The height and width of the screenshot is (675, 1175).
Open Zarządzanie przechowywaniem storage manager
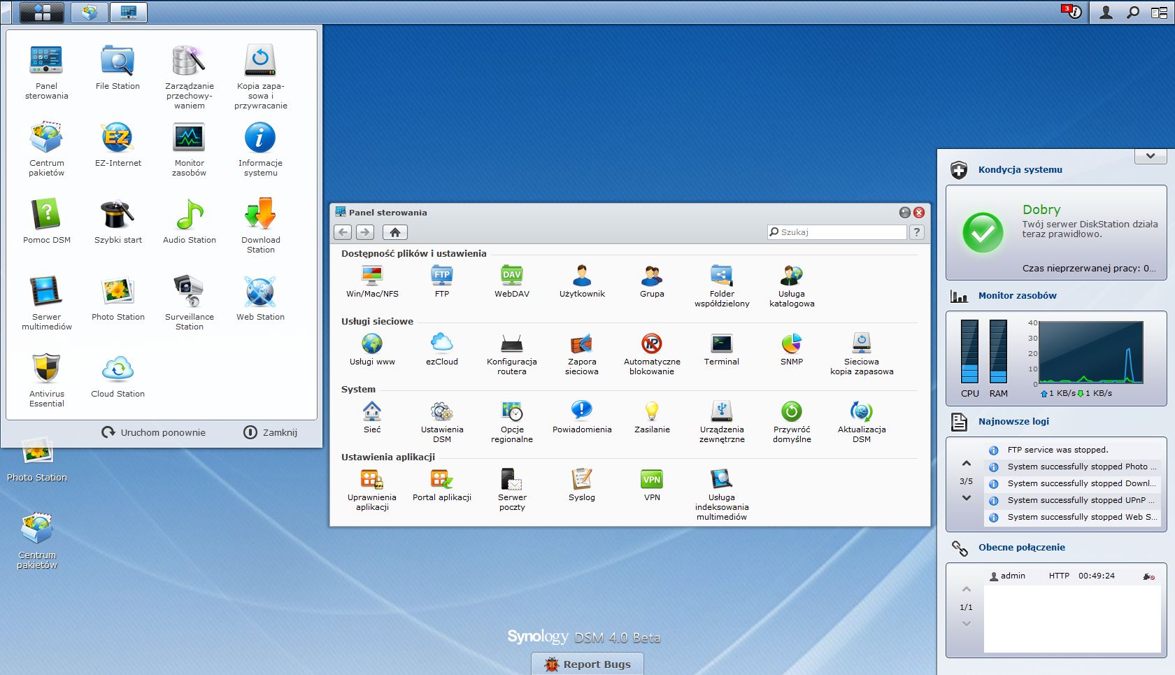click(190, 77)
